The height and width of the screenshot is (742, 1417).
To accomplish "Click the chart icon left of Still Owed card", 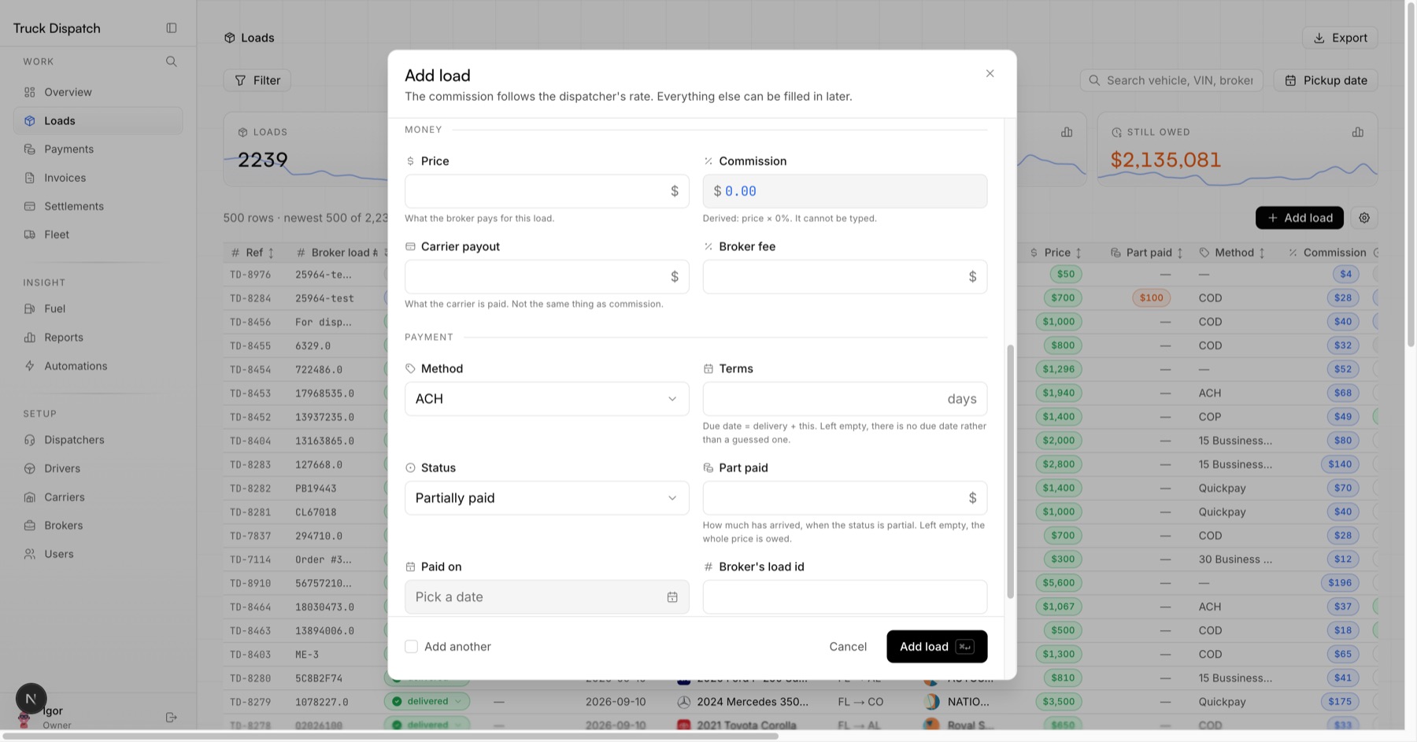I will [x=1067, y=132].
